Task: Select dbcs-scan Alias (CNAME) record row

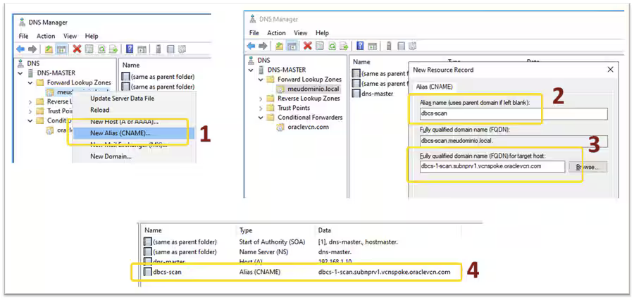Action: pos(297,272)
